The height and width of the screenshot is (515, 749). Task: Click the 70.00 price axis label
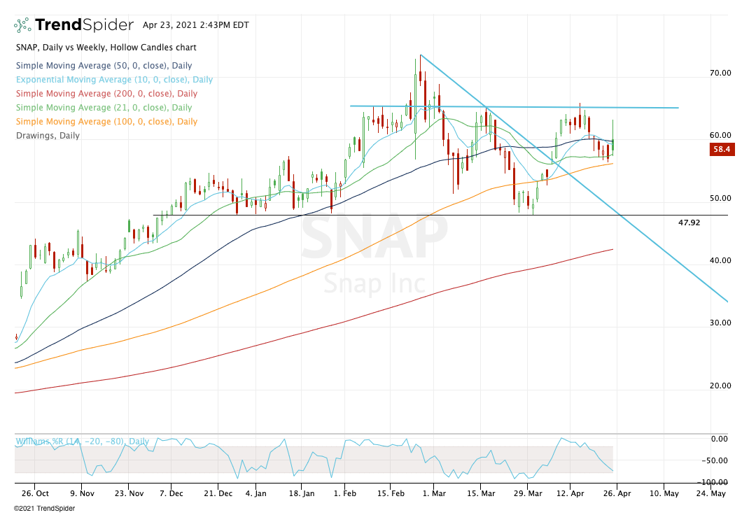coord(720,73)
